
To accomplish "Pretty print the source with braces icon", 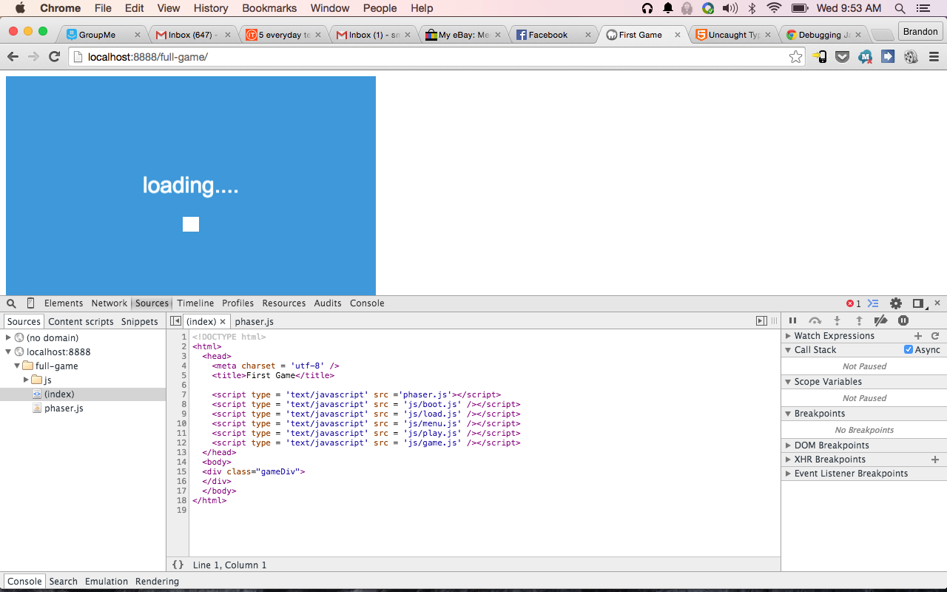I will coord(178,565).
